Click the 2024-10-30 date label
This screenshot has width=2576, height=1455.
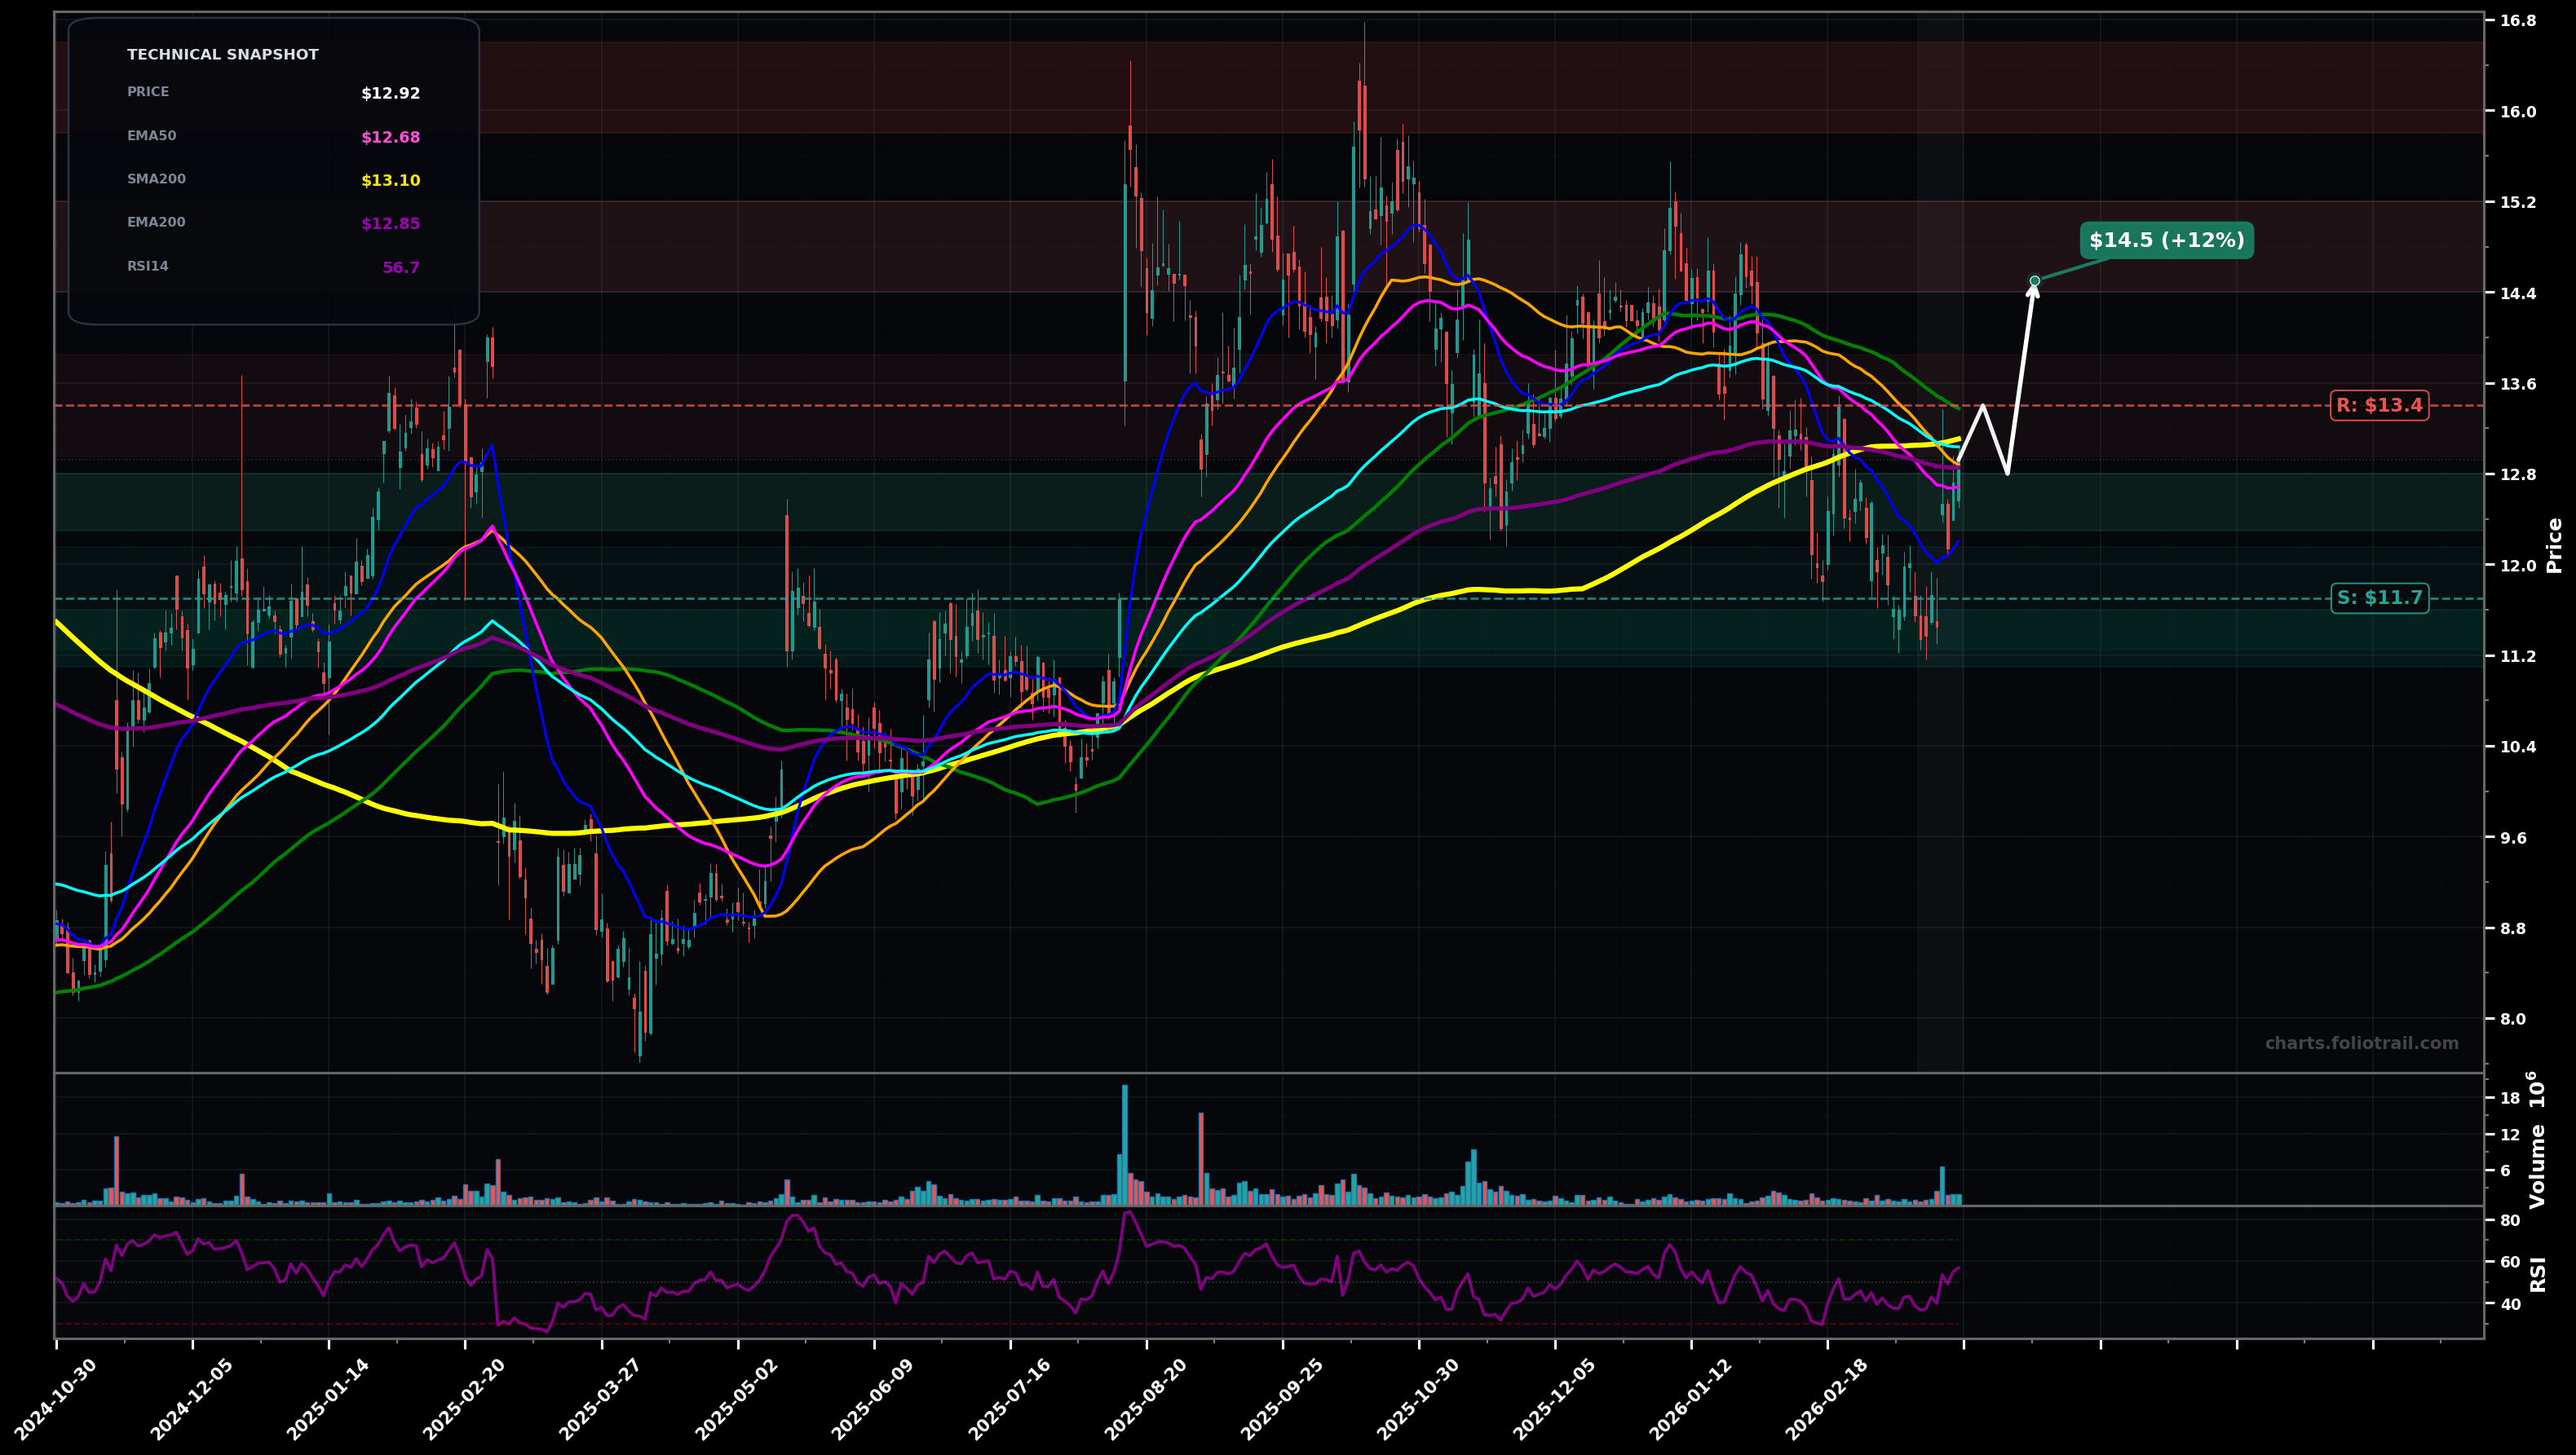click(x=56, y=1399)
